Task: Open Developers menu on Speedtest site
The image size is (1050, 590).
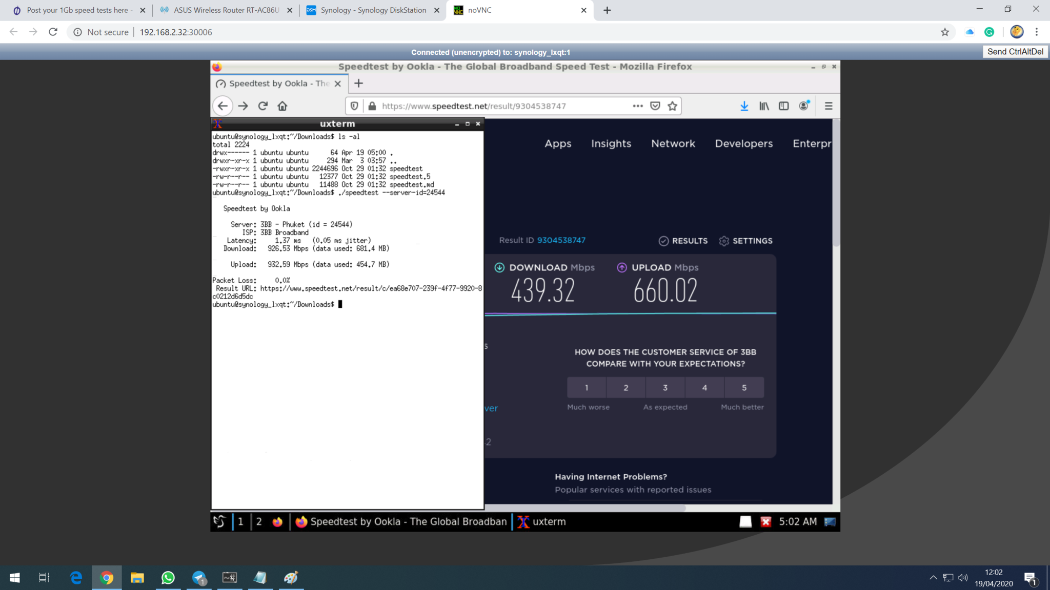Action: coord(744,144)
